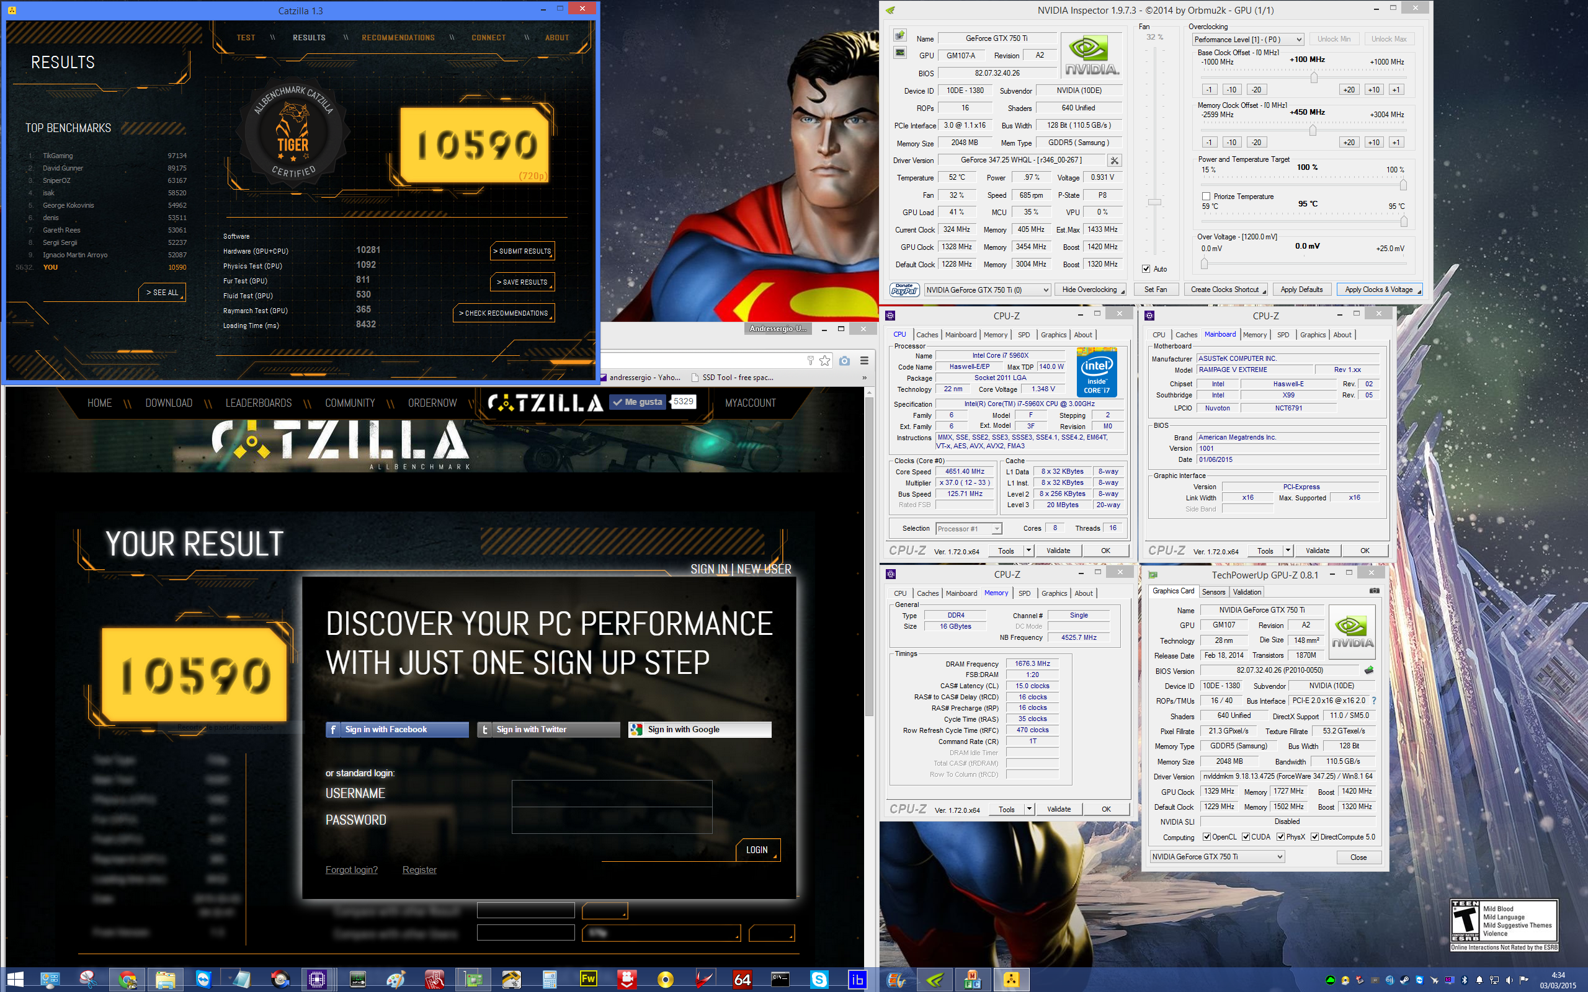
Task: Open TeamViewer from the taskbar
Action: point(203,980)
